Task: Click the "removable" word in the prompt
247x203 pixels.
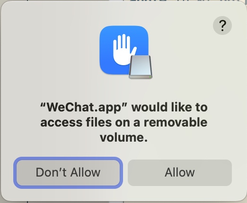Action: pyautogui.click(x=176, y=122)
